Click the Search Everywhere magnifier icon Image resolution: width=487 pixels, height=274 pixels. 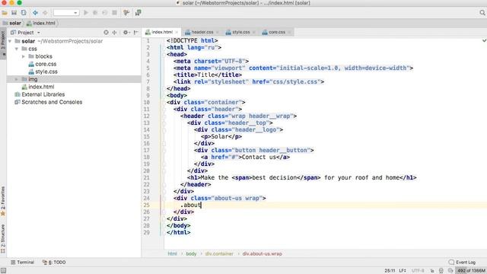[482, 13]
